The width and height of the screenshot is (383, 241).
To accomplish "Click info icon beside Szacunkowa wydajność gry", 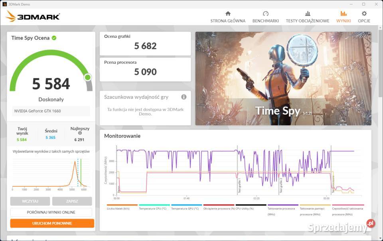I will [x=184, y=97].
